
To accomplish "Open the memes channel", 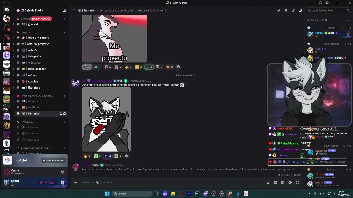I will pos(41,101).
